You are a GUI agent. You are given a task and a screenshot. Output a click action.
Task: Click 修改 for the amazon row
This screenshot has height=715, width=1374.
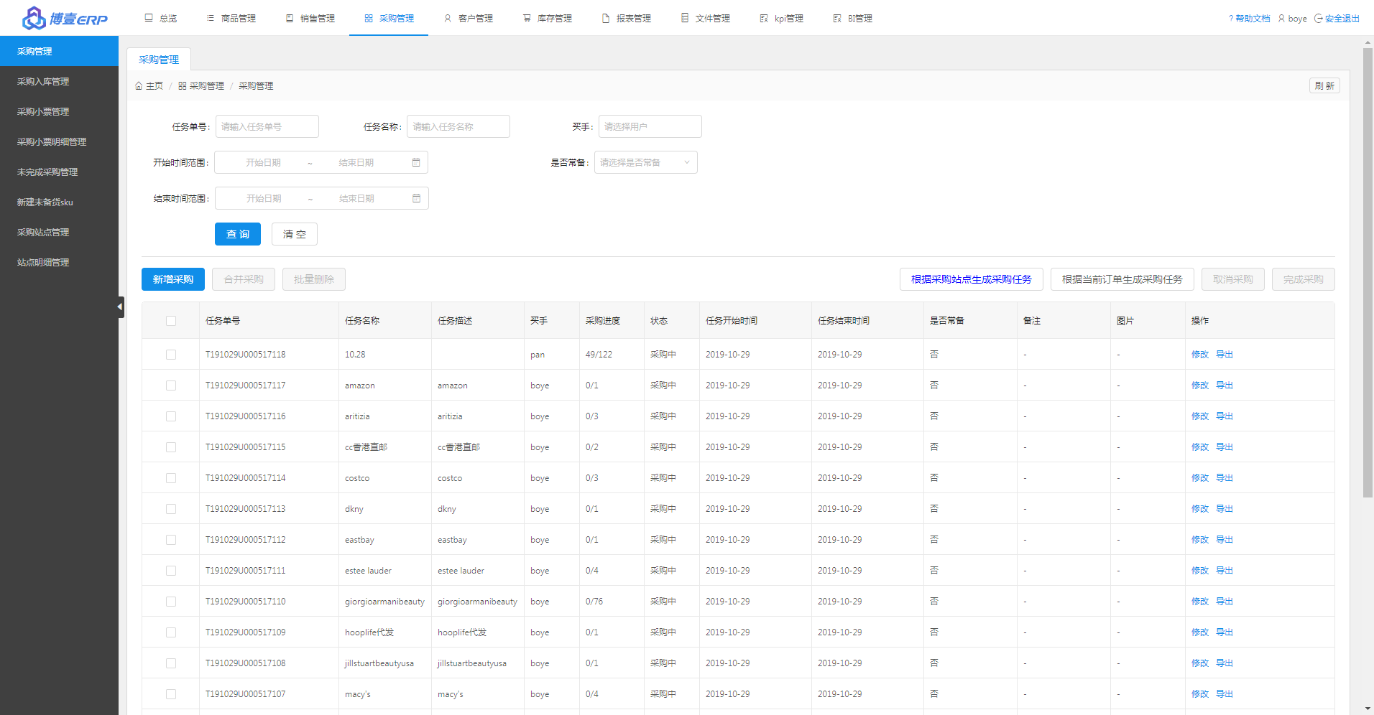pyautogui.click(x=1200, y=385)
